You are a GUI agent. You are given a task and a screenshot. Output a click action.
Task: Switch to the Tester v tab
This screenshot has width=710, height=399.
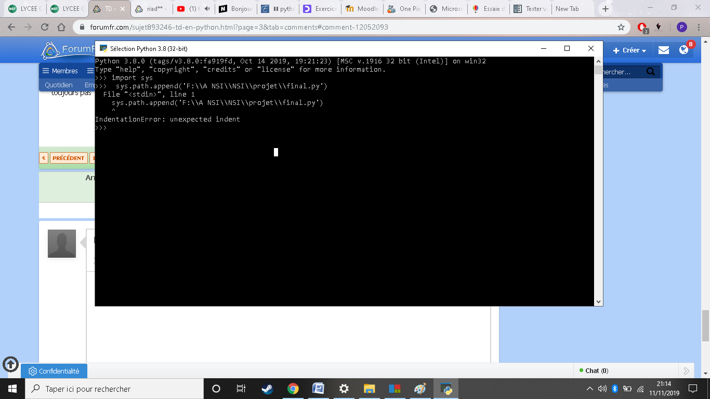click(x=530, y=9)
